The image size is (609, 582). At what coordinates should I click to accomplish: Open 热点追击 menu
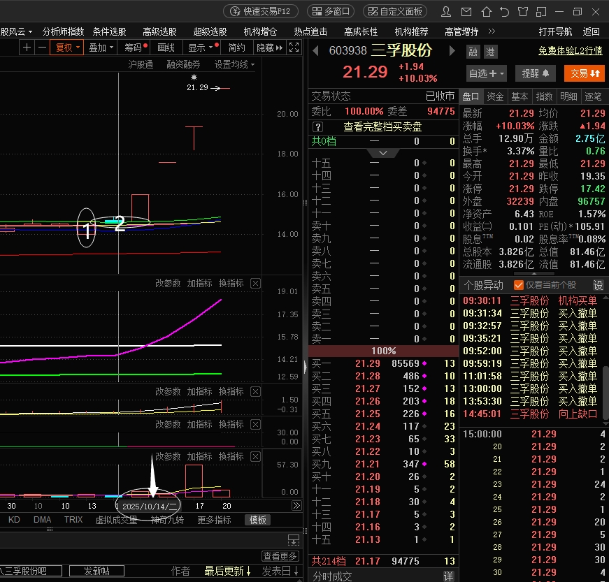coord(310,31)
